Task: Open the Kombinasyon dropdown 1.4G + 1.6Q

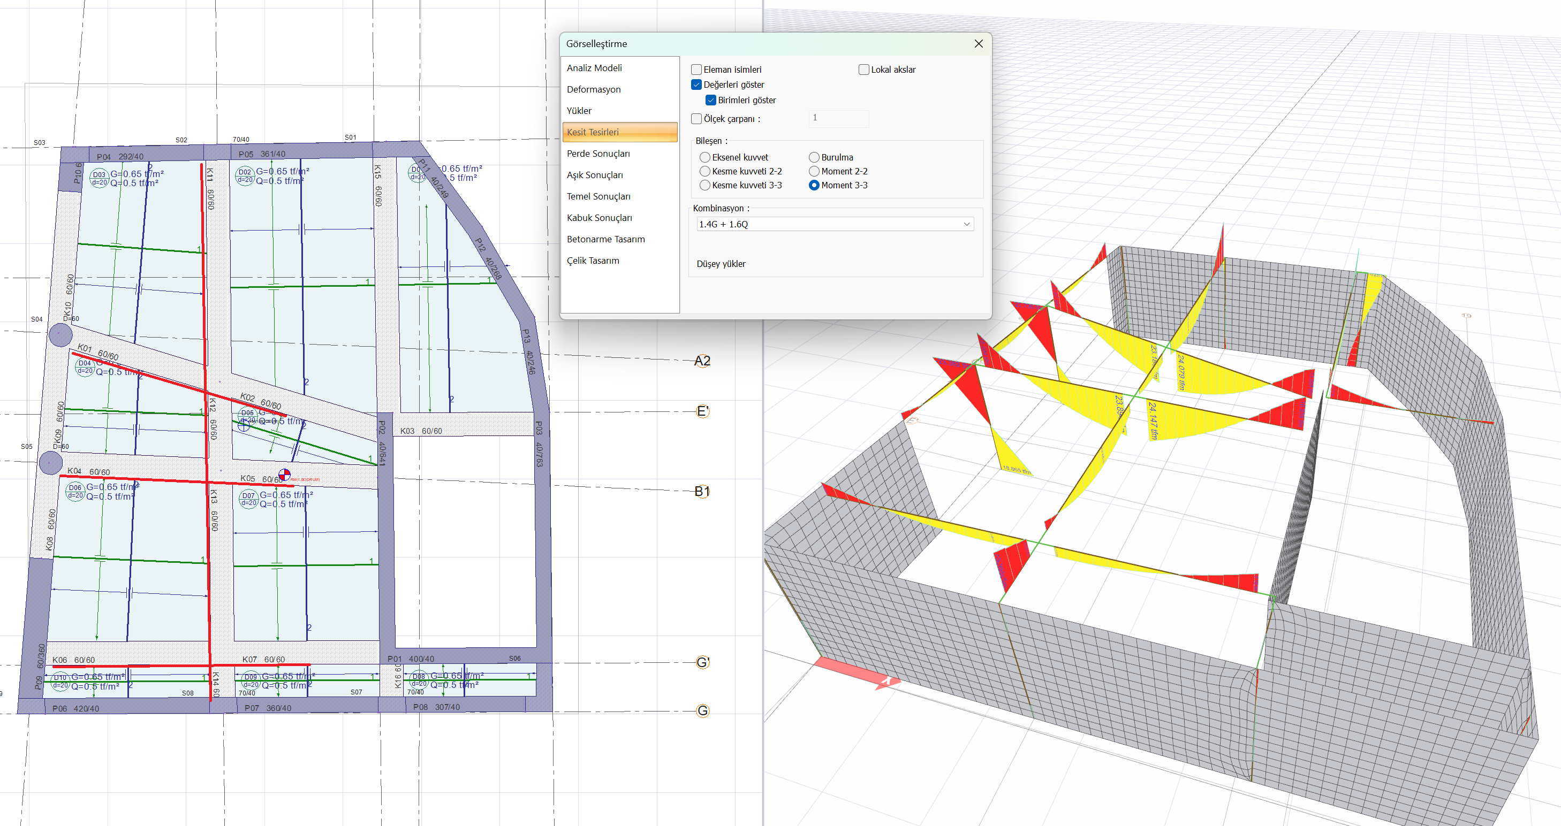Action: pos(835,224)
